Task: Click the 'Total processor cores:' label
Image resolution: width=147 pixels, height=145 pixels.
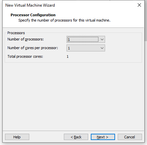Action: (x=25, y=56)
